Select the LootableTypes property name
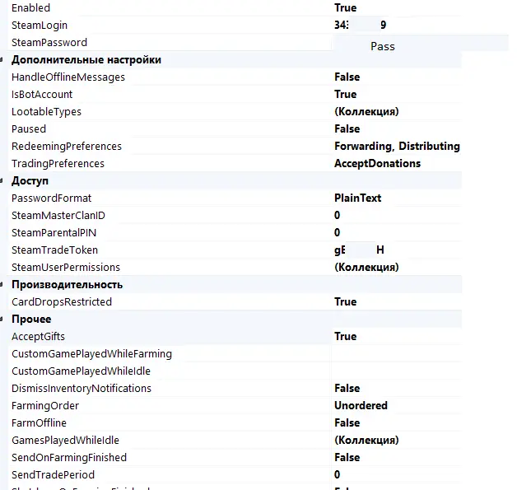Viewport: 517px width, 490px height. (x=46, y=112)
